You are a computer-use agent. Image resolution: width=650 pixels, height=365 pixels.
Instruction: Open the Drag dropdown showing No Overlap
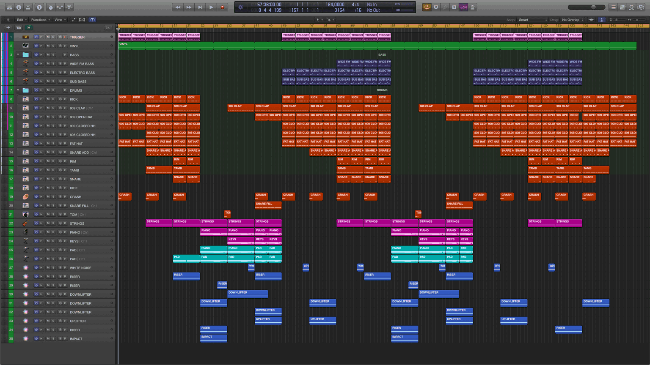pyautogui.click(x=572, y=19)
